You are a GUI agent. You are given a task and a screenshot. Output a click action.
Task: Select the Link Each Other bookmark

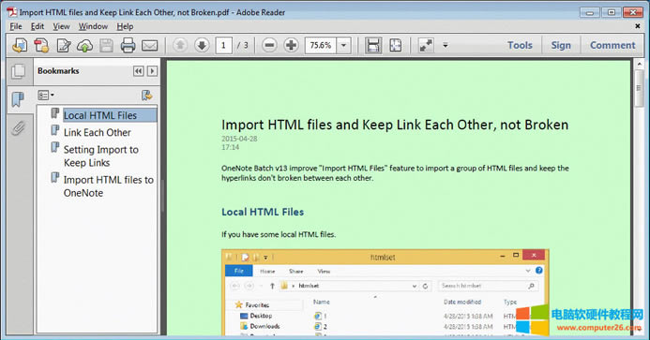click(x=97, y=132)
